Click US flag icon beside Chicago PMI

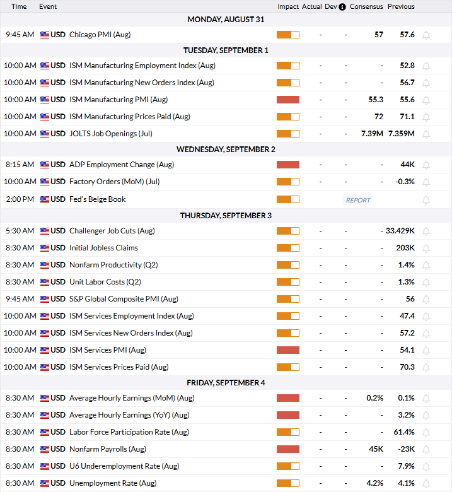pos(45,35)
